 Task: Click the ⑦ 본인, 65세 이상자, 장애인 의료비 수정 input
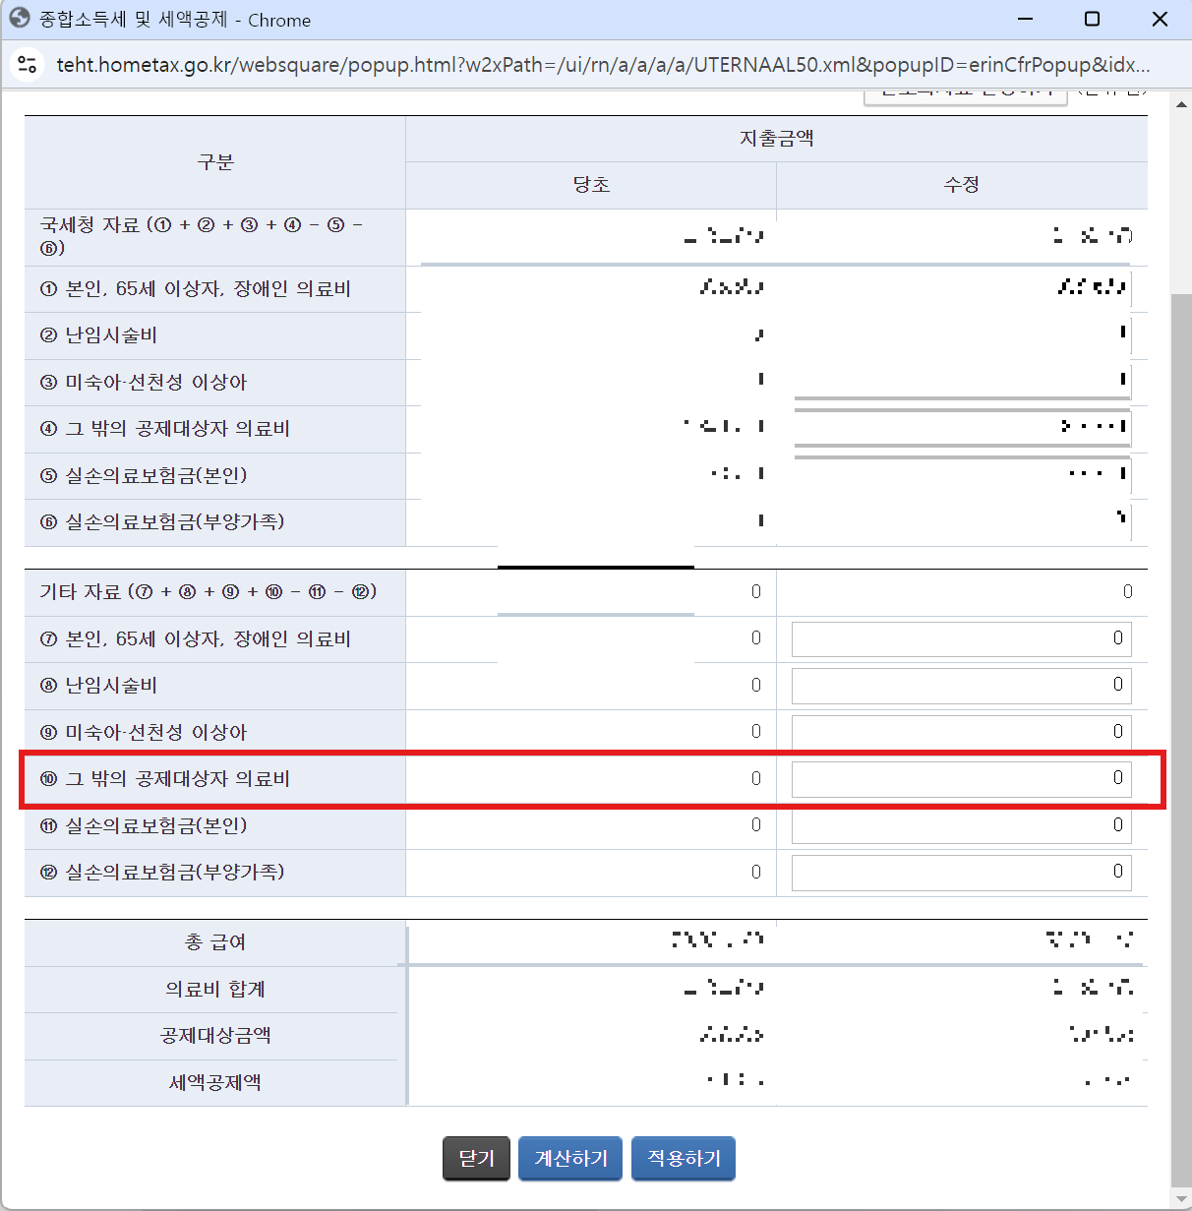[x=961, y=638]
